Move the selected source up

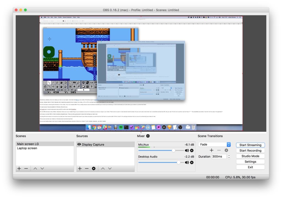[x=103, y=169]
